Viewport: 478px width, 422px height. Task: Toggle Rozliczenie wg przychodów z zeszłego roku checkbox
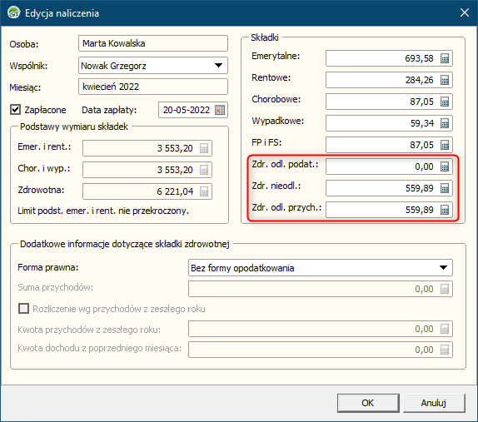pyautogui.click(x=23, y=309)
